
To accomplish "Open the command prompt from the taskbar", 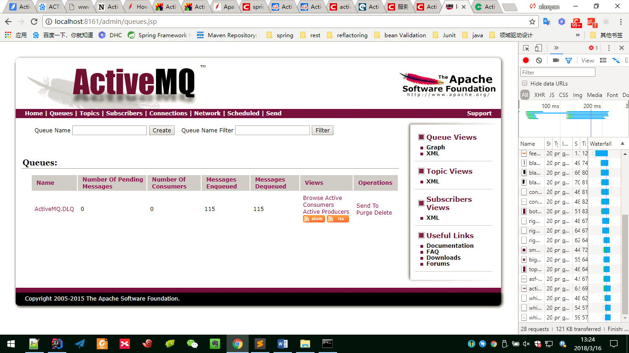I will 327,343.
